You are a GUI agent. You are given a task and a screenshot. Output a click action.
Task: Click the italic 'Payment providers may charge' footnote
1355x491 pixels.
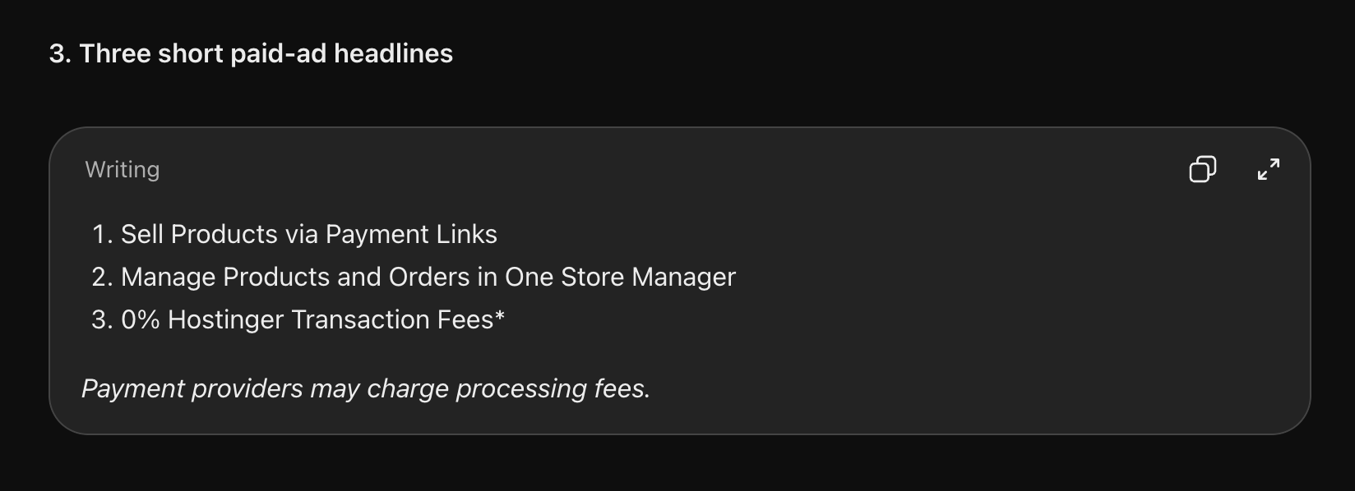(x=366, y=388)
